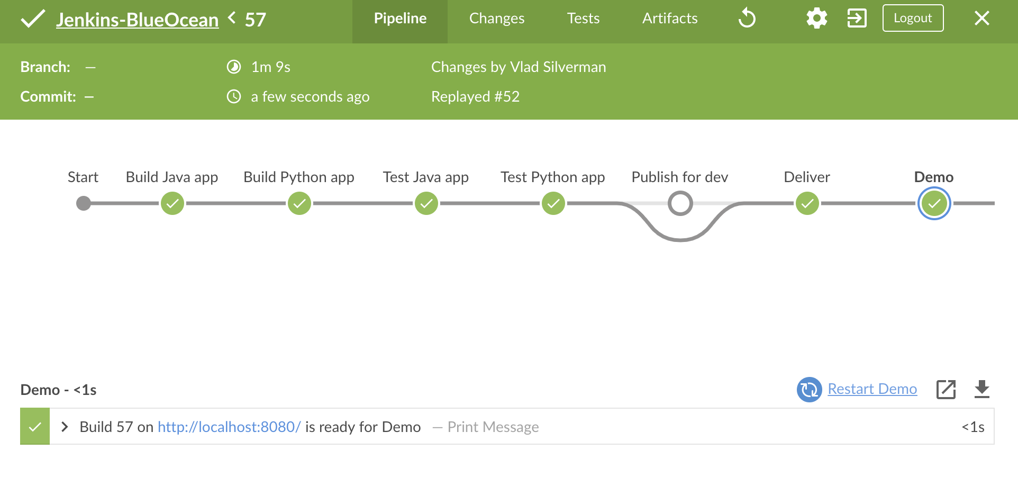Screen dimensions: 1018x486
Task: Go to previous run chevron
Action: [232, 19]
